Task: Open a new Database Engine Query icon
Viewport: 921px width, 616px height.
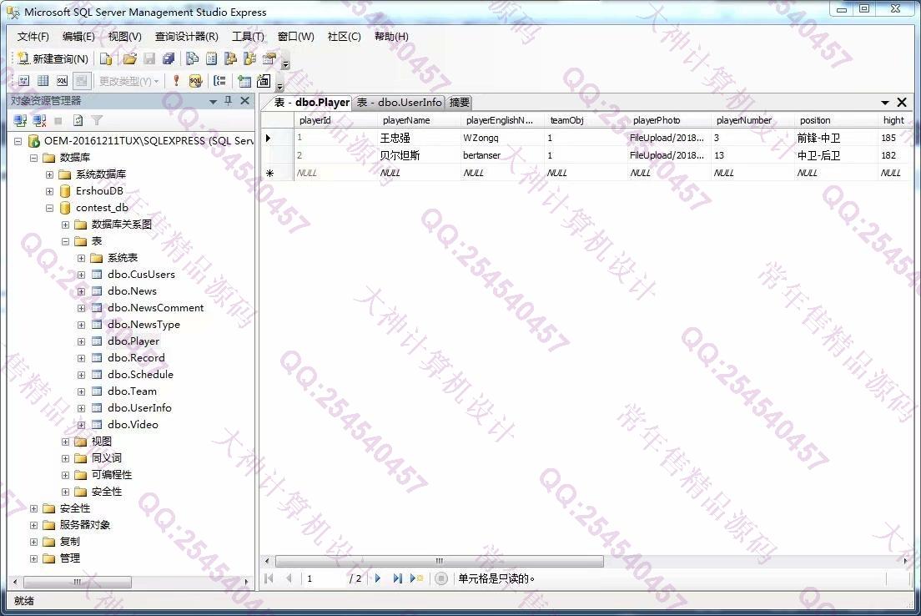Action: [x=106, y=58]
